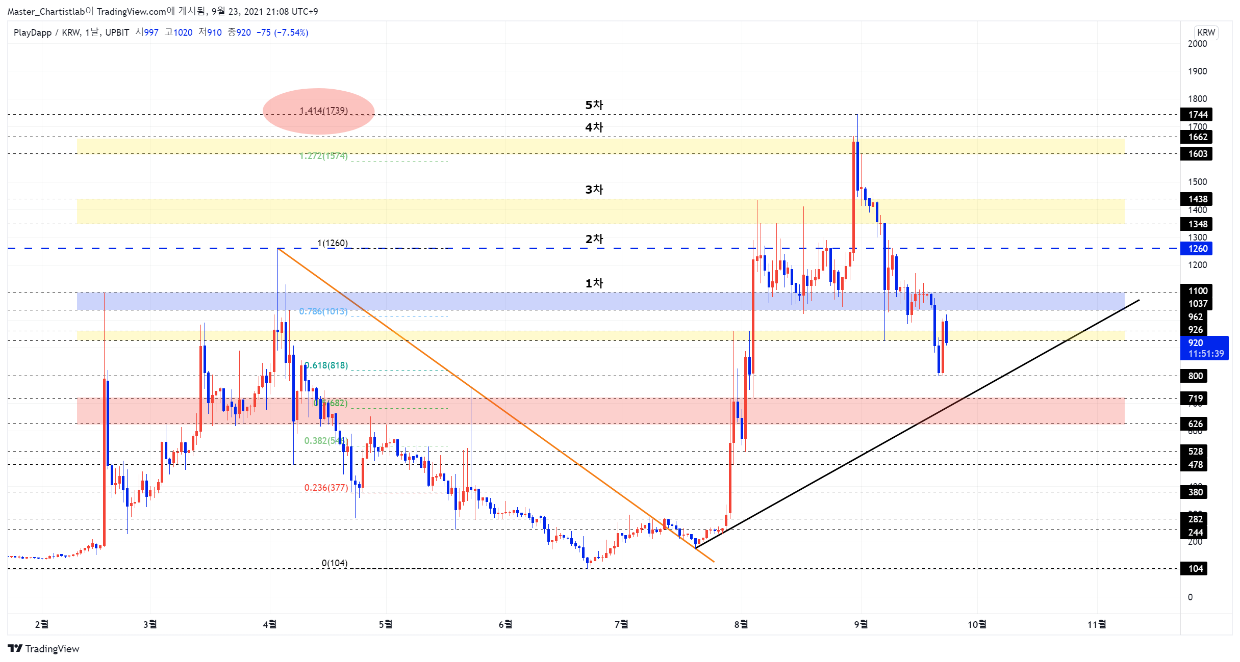Click the TradingView logo at bottom left

(x=44, y=648)
